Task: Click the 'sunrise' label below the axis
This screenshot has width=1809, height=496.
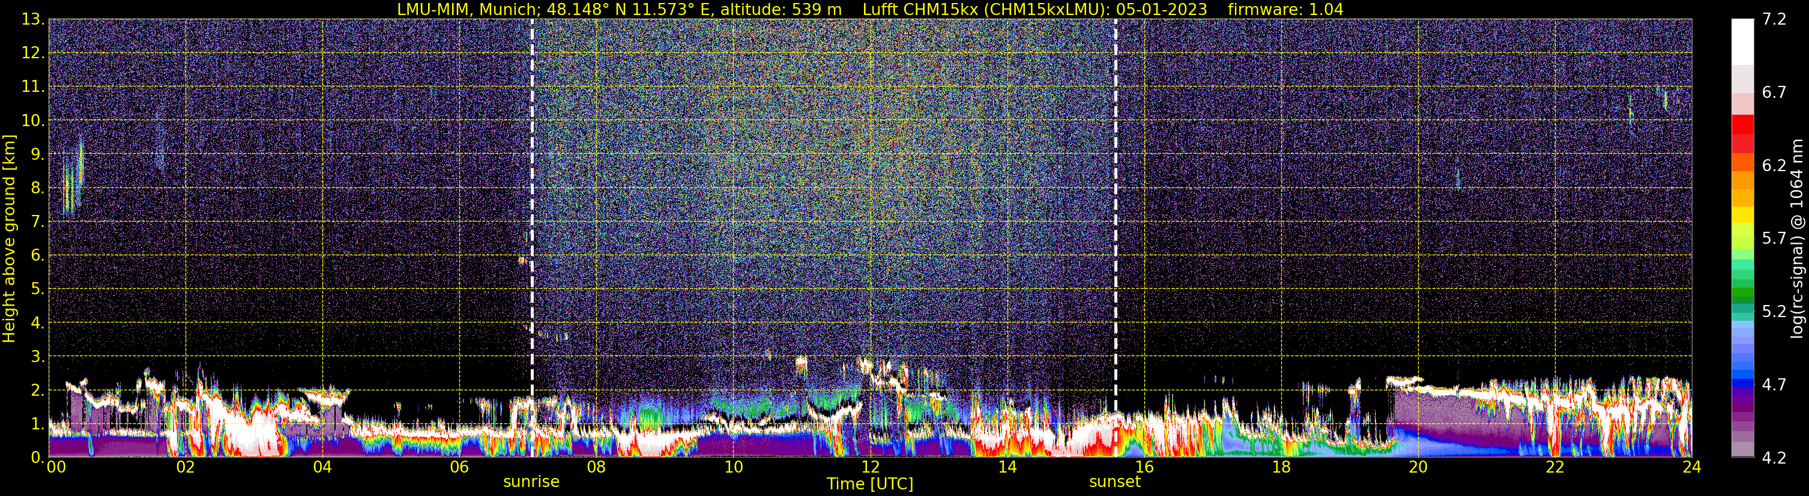Action: [x=531, y=482]
